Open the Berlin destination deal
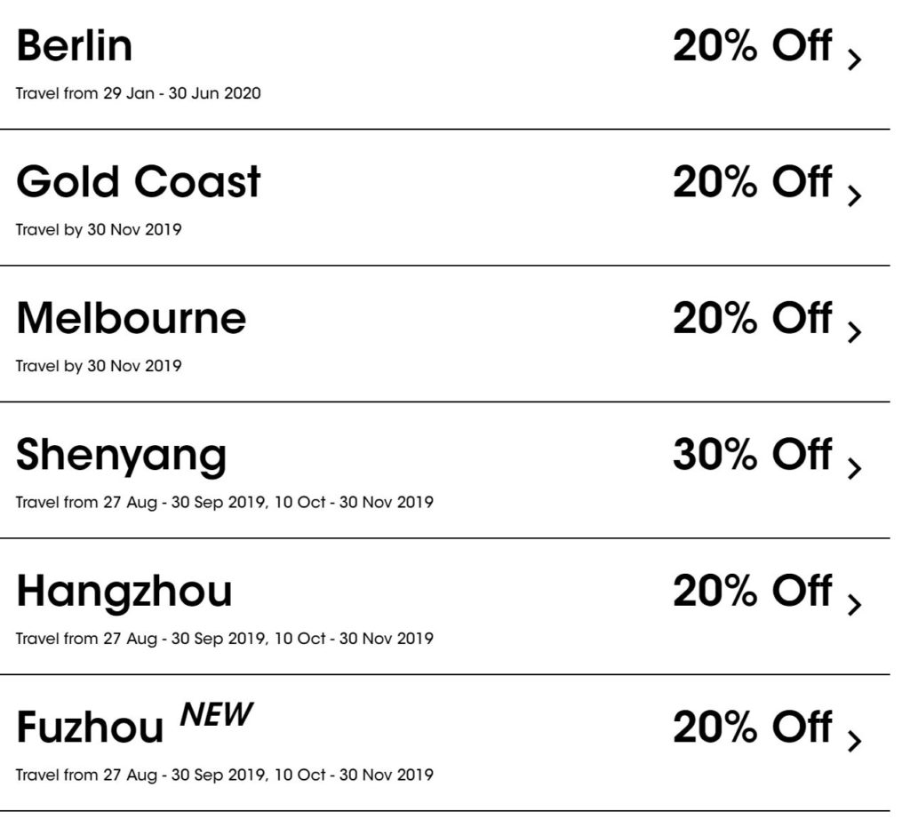The image size is (910, 835). [75, 45]
